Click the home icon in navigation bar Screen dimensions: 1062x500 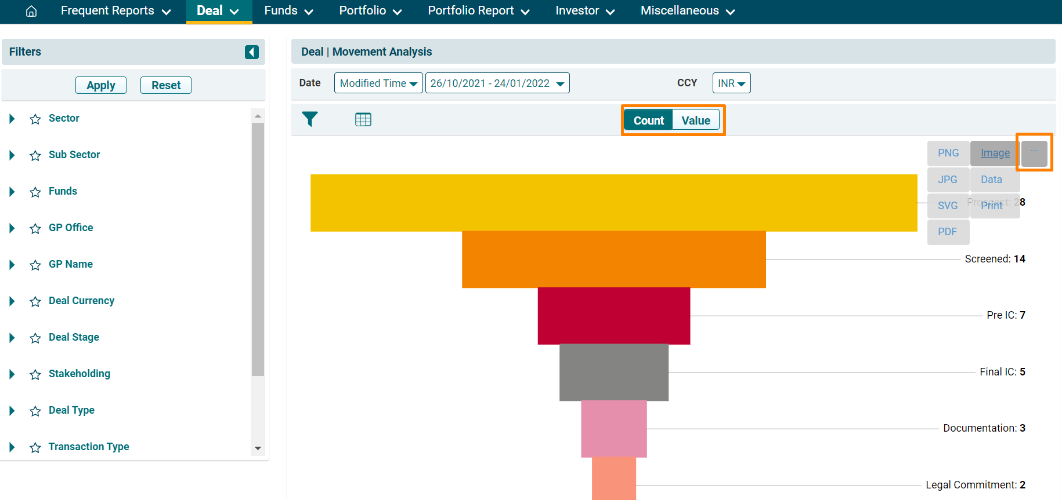pyautogui.click(x=31, y=11)
